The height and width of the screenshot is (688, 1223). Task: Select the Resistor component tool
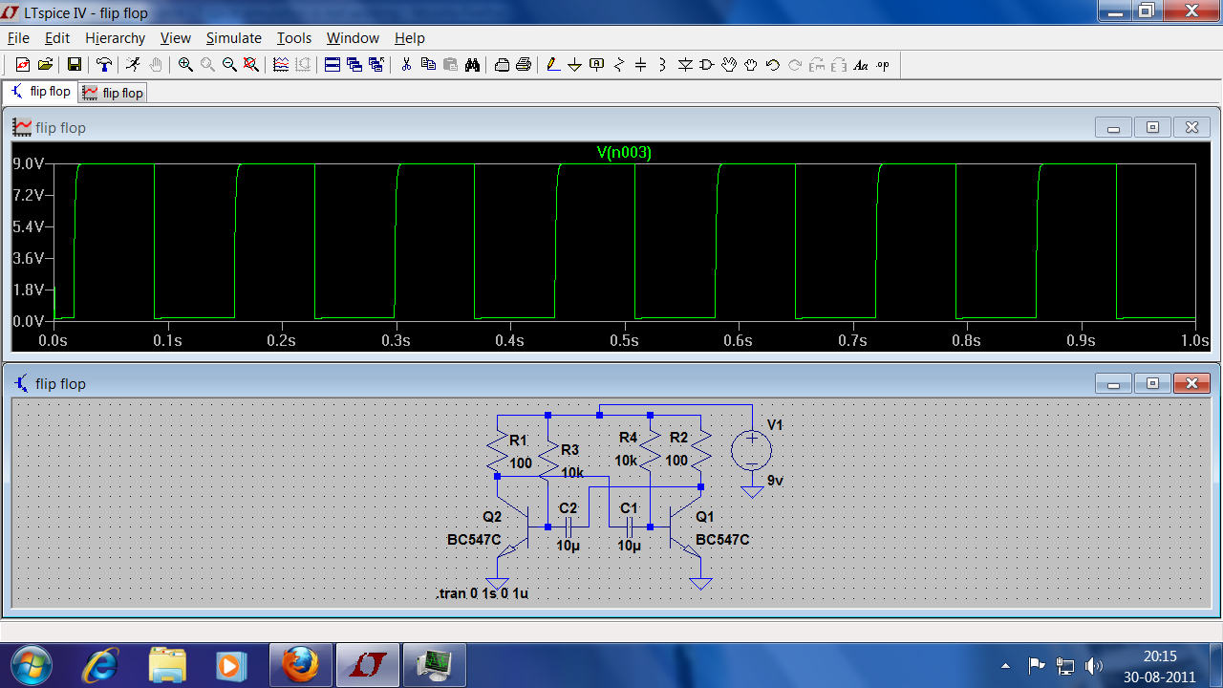619,65
